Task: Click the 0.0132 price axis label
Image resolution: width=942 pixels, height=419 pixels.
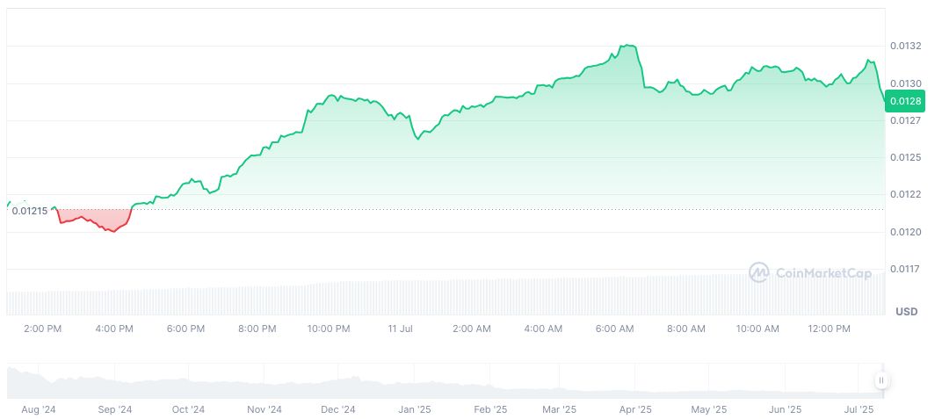Action: (x=904, y=46)
